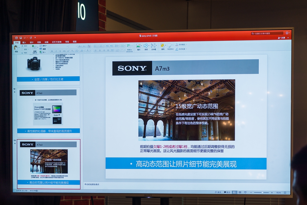Open the Shape Outline (形状轮廓) color

[x=181, y=49]
